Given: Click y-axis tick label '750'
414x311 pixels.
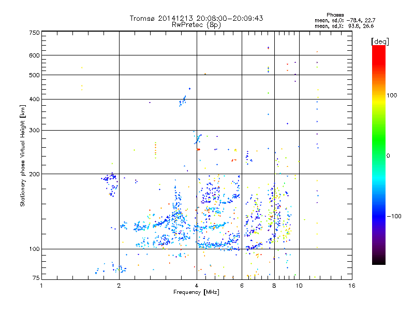Looking at the screenshot, I should (34, 33).
